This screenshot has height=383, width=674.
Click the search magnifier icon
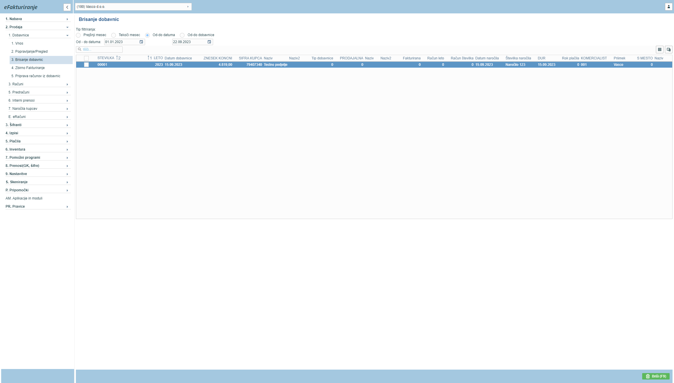80,50
